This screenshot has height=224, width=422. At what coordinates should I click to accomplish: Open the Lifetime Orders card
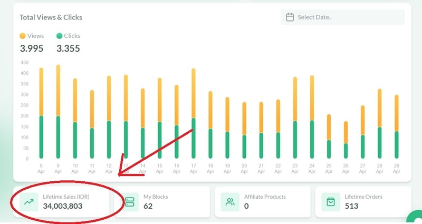coord(363,201)
